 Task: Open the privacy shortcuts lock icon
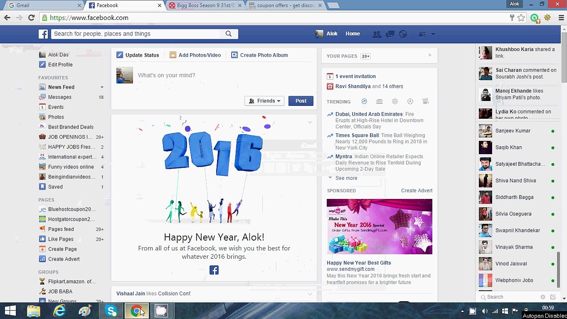(422, 34)
